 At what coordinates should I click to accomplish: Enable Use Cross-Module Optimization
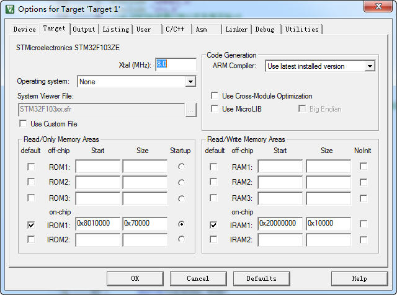215,95
